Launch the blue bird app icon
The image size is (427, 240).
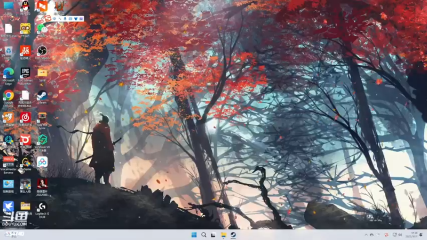point(9,207)
